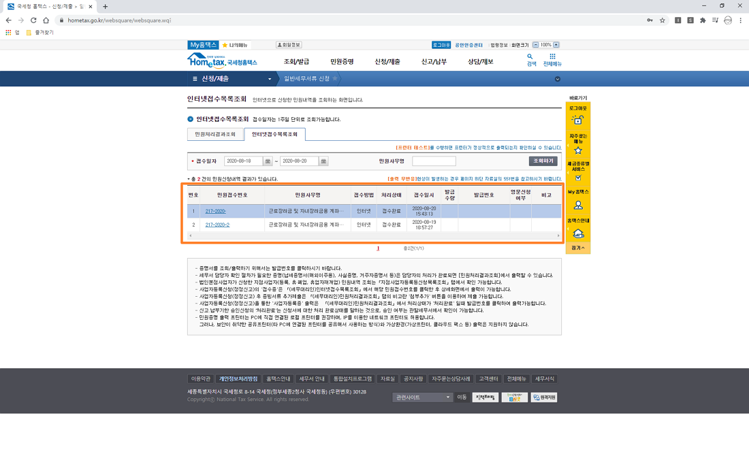Open receipt number 217-2020-2 link
The width and height of the screenshot is (749, 456).
pyautogui.click(x=217, y=225)
